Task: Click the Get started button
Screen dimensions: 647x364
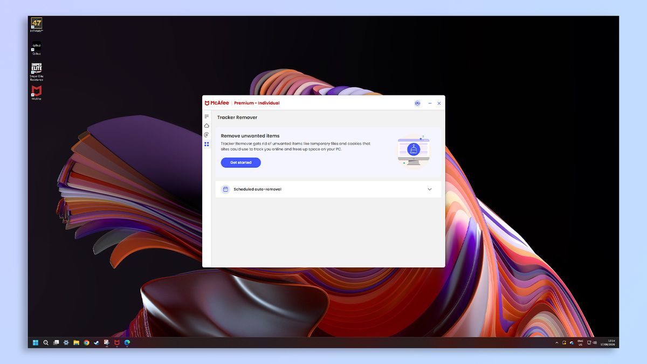Action: [x=240, y=162]
